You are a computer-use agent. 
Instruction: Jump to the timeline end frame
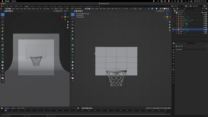(92, 108)
